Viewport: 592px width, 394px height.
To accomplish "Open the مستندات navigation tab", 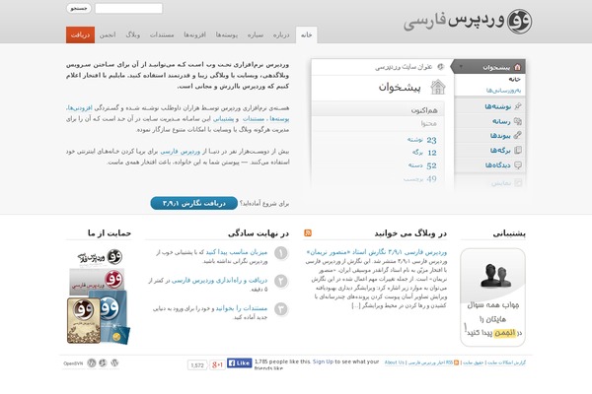I will pos(162,34).
